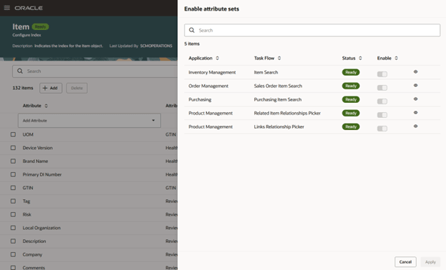
Task: Open the Add Attribute dropdown
Action: (89, 121)
